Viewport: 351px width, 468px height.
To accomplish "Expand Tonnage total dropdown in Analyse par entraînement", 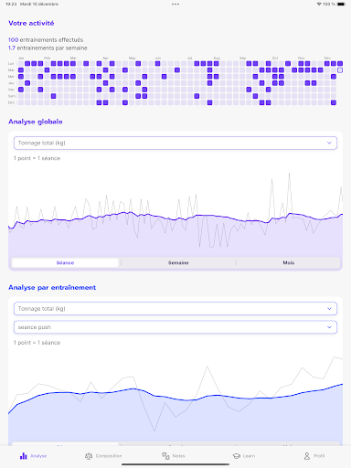I will click(x=175, y=309).
